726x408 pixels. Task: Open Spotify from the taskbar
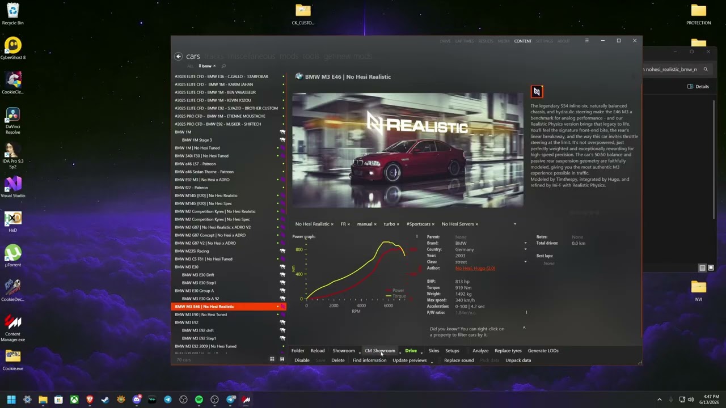[199, 399]
